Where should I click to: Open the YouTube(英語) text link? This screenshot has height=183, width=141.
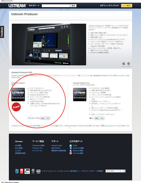point(78,153)
